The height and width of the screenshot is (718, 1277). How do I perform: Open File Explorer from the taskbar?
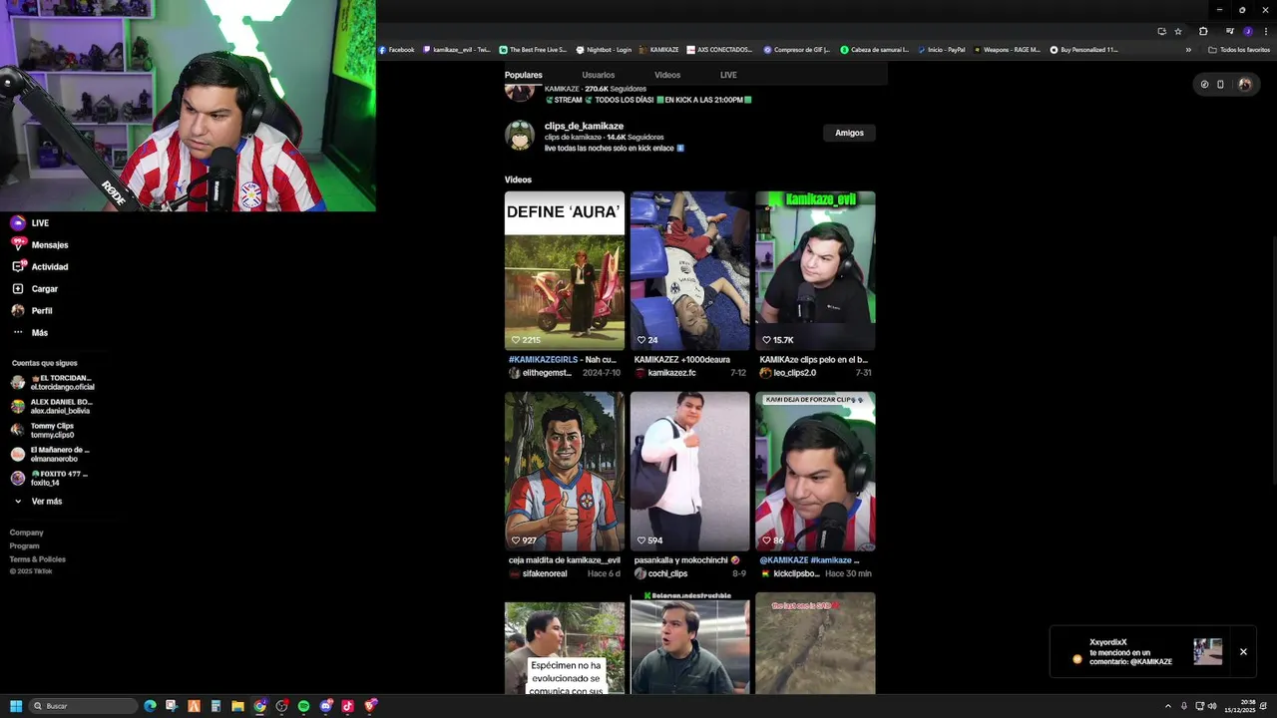[x=237, y=706]
